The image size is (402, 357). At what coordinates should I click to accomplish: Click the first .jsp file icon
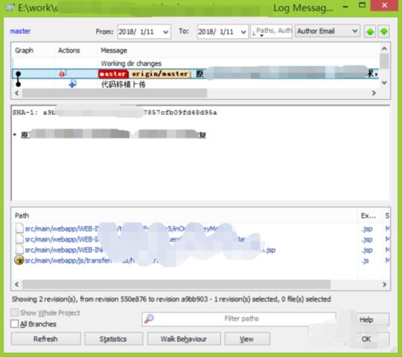pyautogui.click(x=20, y=228)
